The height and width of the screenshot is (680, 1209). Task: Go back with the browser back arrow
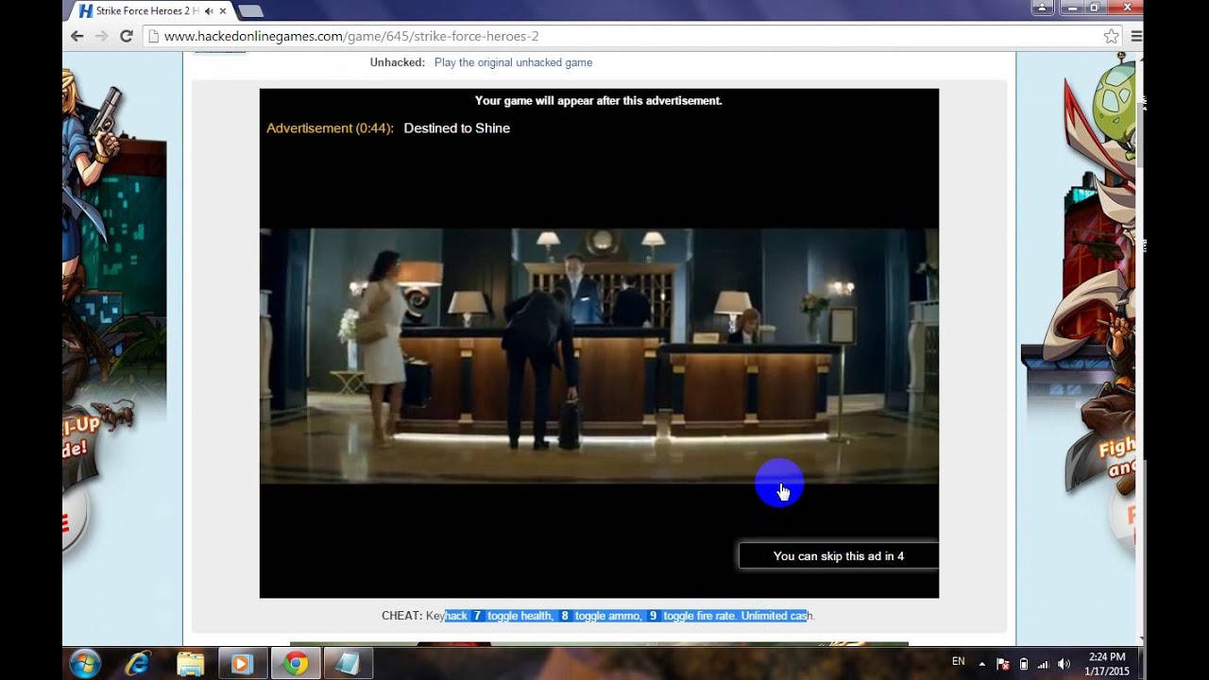click(77, 36)
